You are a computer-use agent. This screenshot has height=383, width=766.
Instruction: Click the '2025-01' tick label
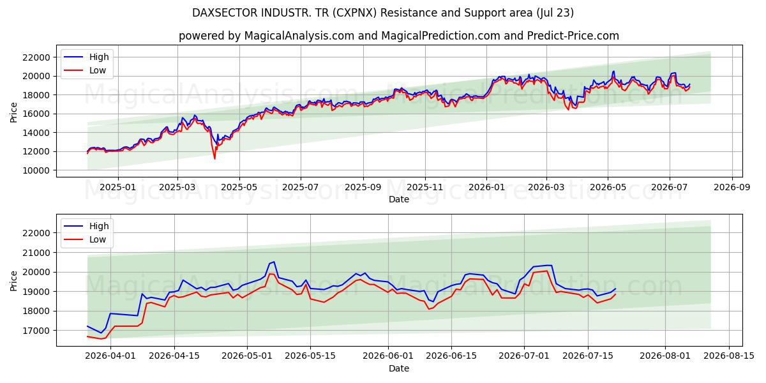tap(117, 188)
